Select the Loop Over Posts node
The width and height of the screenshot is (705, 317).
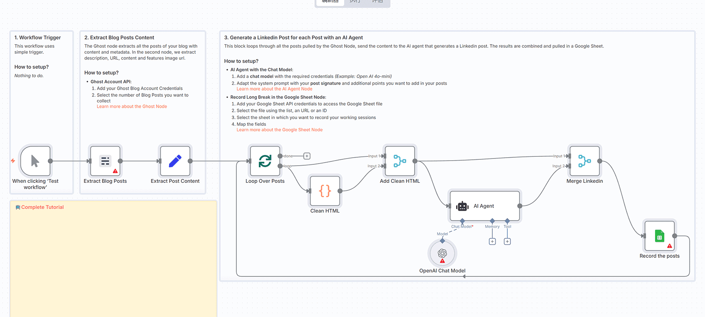point(265,161)
